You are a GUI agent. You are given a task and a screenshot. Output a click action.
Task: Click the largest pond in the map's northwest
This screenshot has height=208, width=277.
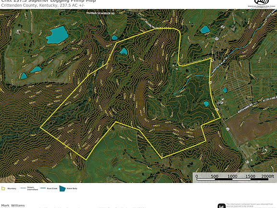coord(57,35)
